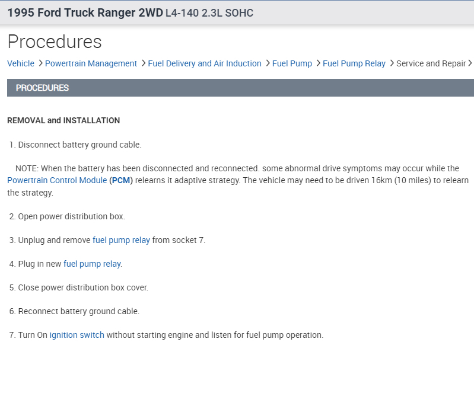Go to Fuel Delivery and Air Induction
The height and width of the screenshot is (406, 474).
[204, 63]
